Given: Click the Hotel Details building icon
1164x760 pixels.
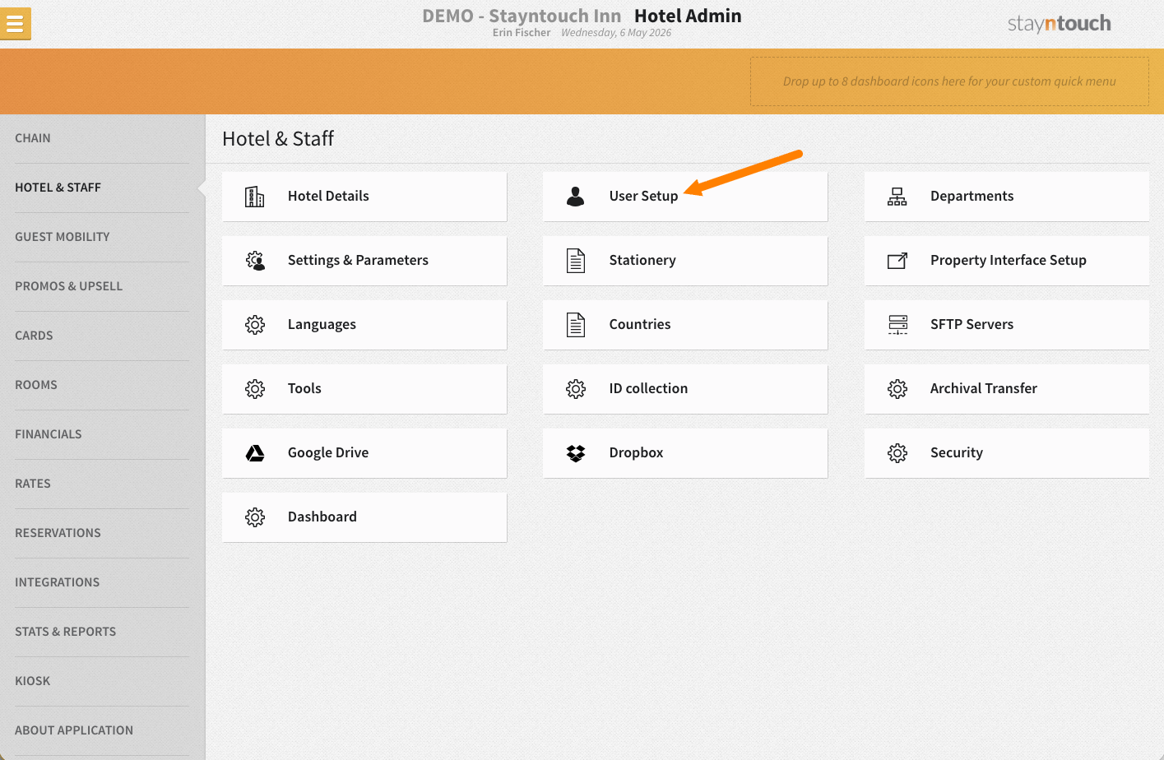Looking at the screenshot, I should (255, 197).
